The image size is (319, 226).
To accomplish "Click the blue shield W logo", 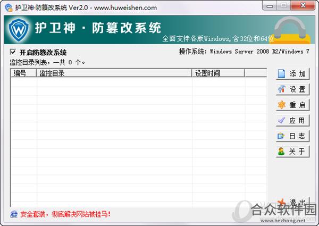I will pyautogui.click(x=19, y=30).
